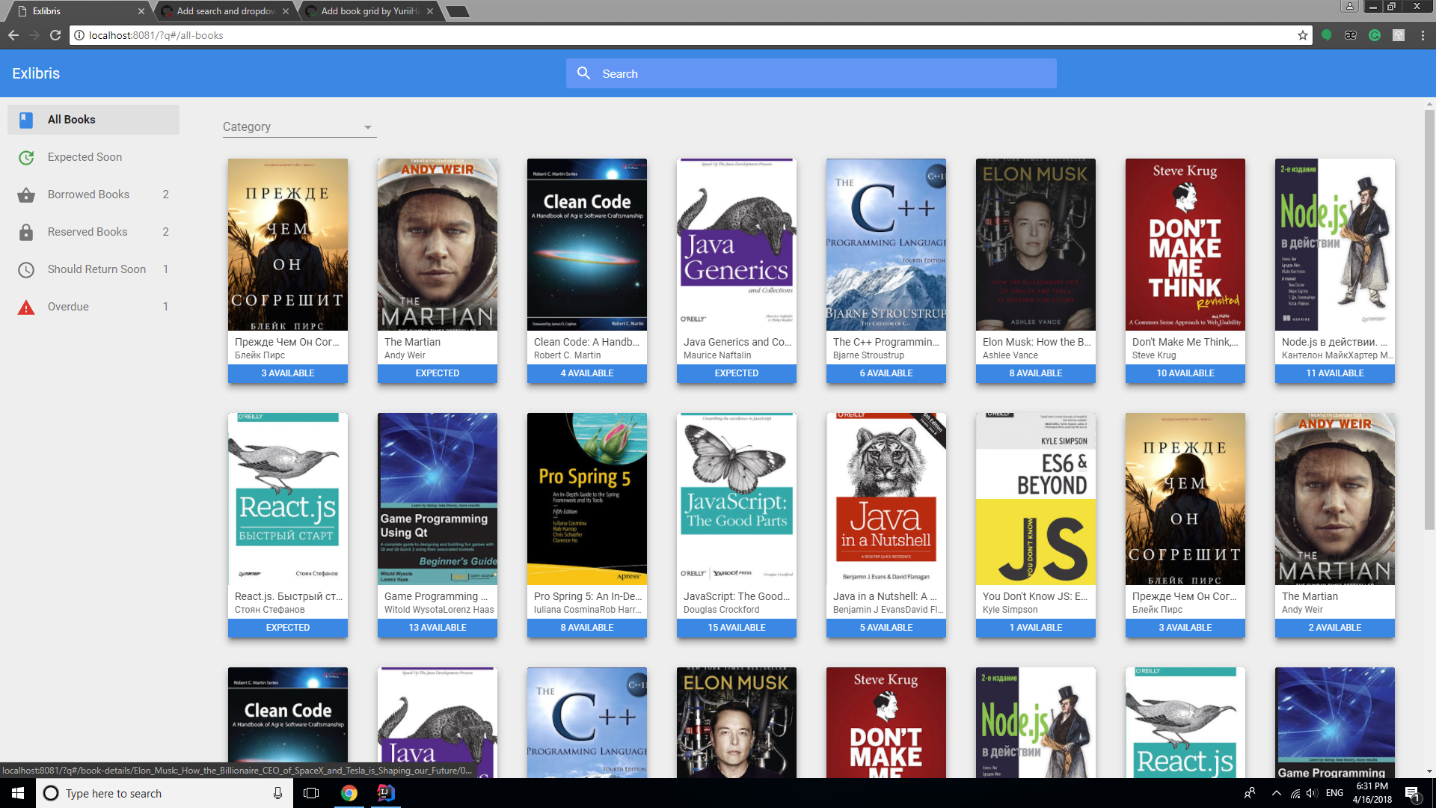Select the Should Return Soon sidebar item

[x=93, y=269]
